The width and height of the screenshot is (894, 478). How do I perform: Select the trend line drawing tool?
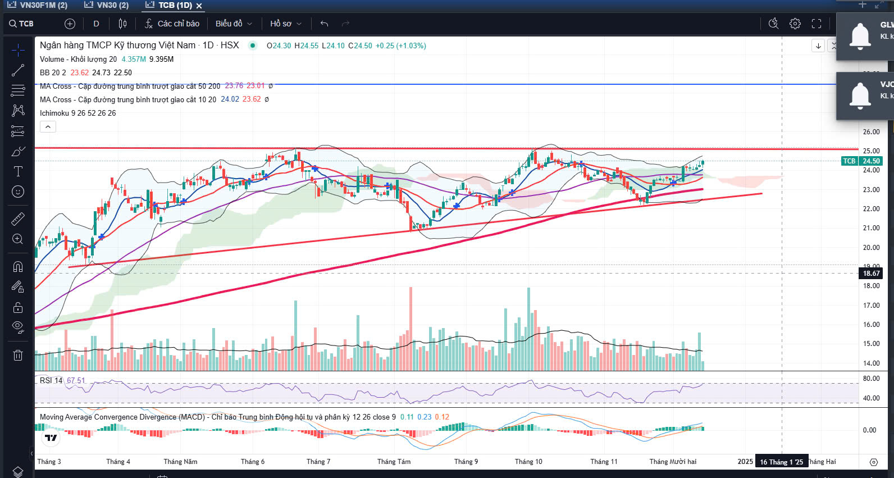click(x=18, y=70)
